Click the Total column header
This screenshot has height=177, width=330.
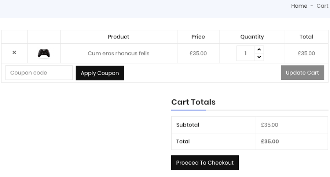(x=306, y=37)
